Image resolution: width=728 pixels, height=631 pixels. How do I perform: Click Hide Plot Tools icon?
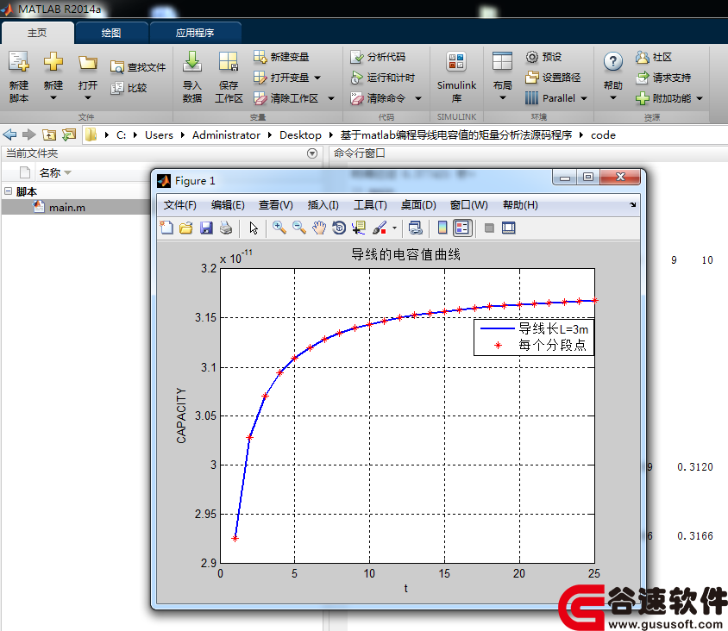tap(489, 228)
